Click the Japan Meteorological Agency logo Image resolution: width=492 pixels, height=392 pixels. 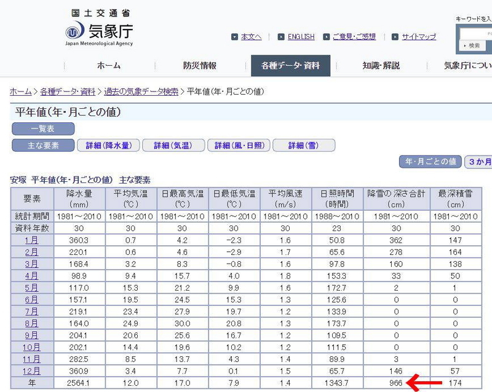click(99, 28)
